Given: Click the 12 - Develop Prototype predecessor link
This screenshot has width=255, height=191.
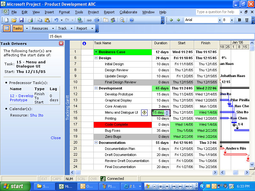Looking at the screenshot, I should 21,98.
